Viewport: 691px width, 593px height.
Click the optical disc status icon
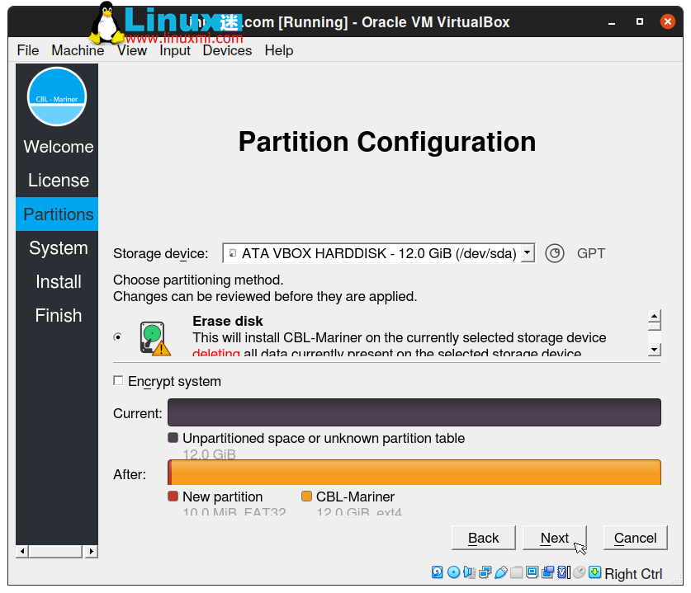(x=453, y=572)
